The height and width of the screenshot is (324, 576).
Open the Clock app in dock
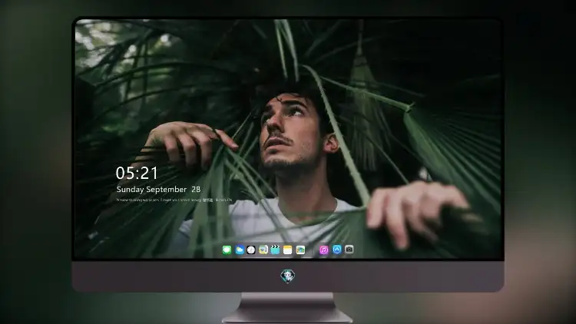(x=251, y=250)
